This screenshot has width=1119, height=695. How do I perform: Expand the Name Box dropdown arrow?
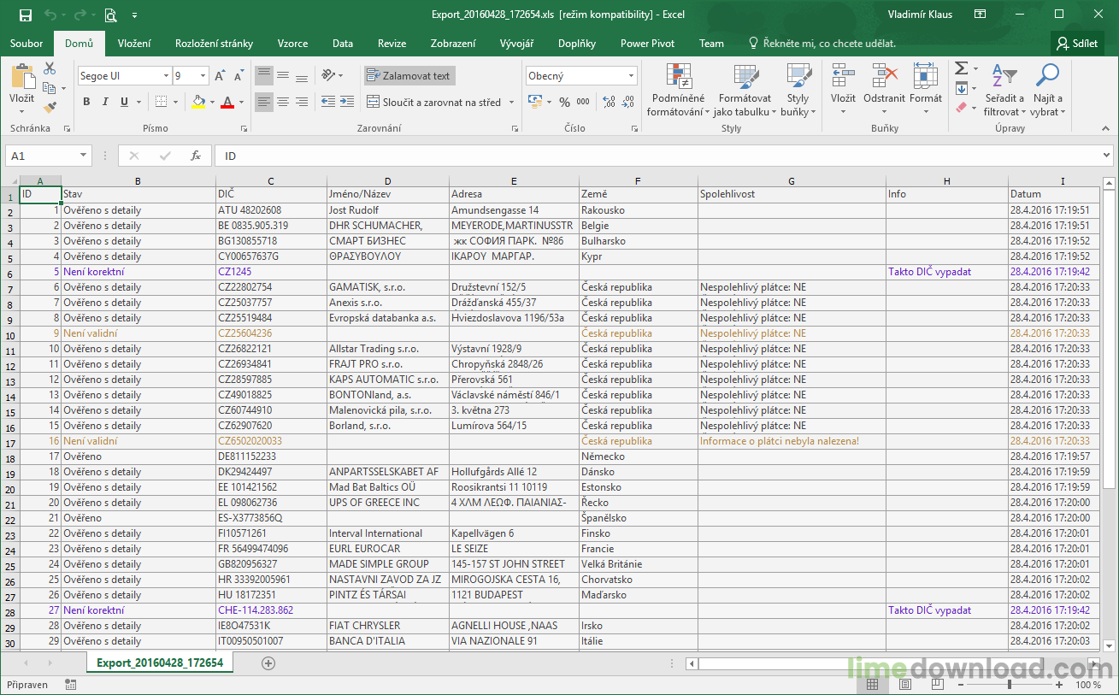(x=83, y=156)
